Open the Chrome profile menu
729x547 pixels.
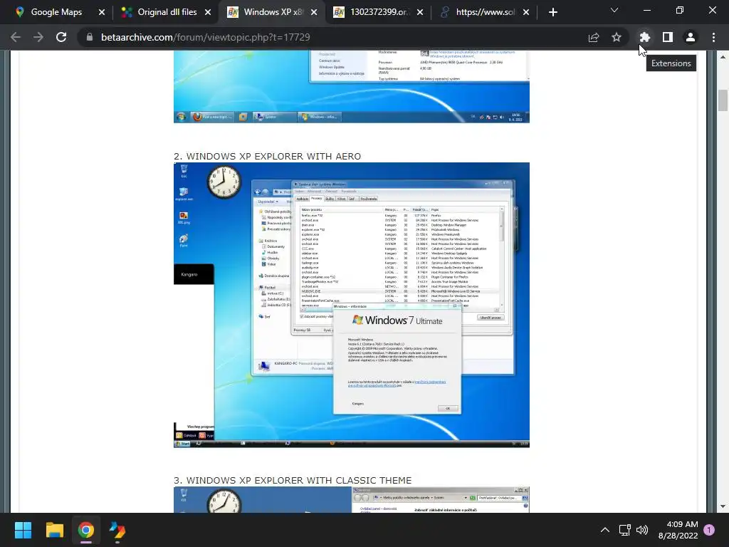point(691,37)
